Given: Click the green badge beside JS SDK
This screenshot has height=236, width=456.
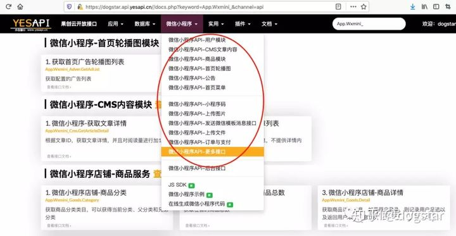Looking at the screenshot, I should point(191,185).
